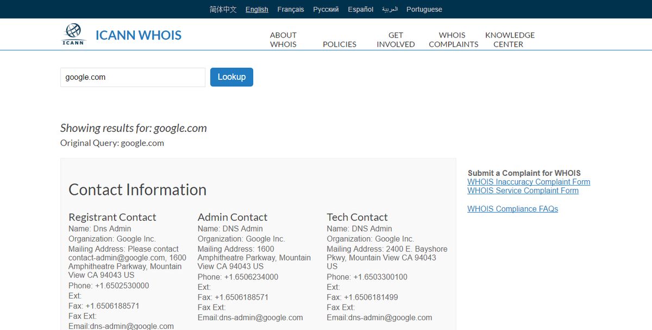652x330 pixels.
Task: Switch language to Portuguese
Action: [424, 9]
